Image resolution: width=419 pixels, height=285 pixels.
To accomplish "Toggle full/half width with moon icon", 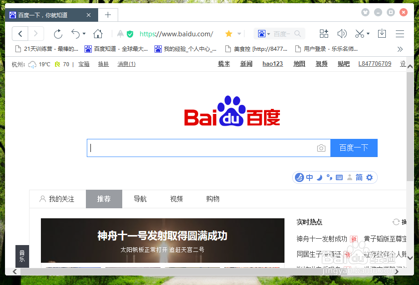I will pos(319,177).
